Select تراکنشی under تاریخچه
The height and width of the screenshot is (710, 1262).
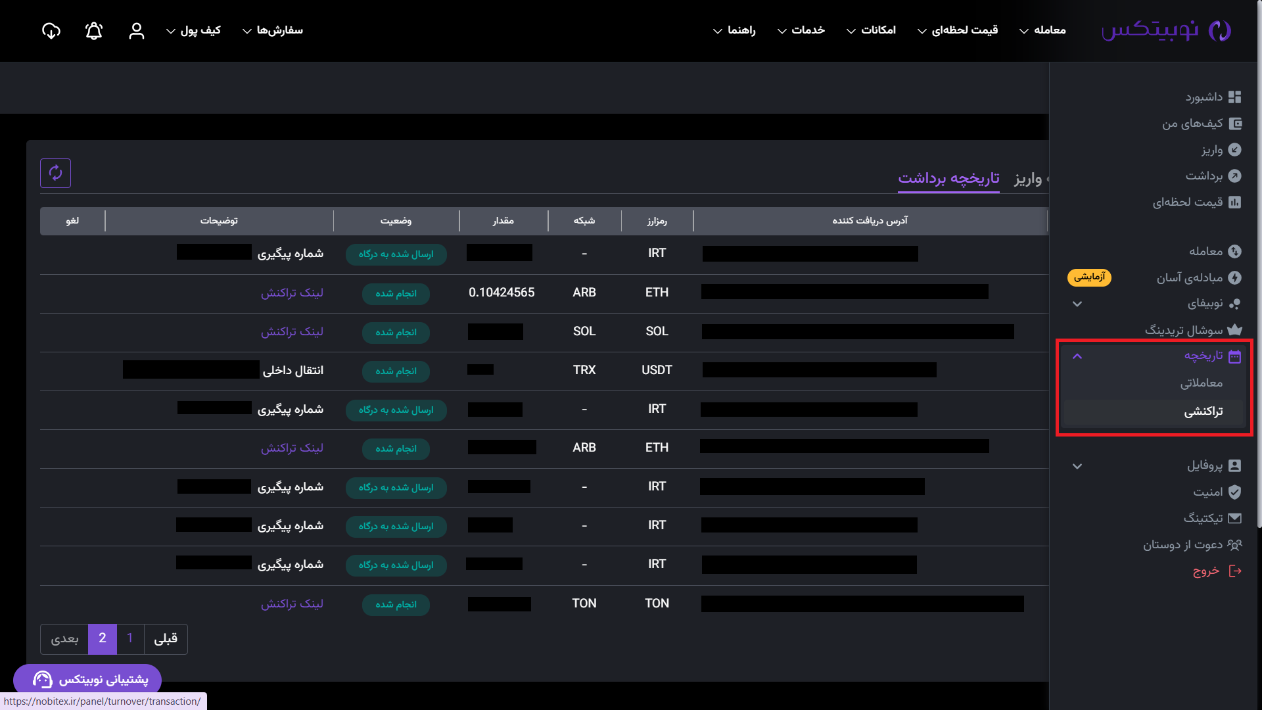[1203, 412]
